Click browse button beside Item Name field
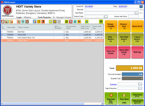The image size is (145, 106). 137,13
